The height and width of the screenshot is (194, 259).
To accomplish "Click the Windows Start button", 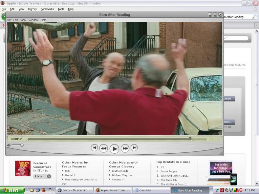I will tap(12, 190).
